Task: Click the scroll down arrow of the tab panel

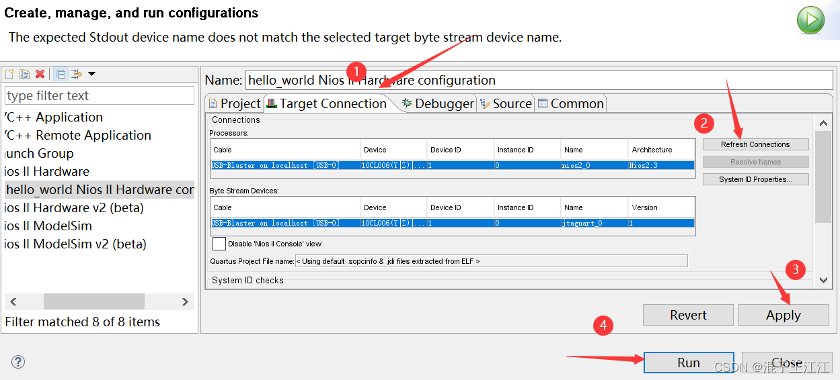Action: (823, 281)
